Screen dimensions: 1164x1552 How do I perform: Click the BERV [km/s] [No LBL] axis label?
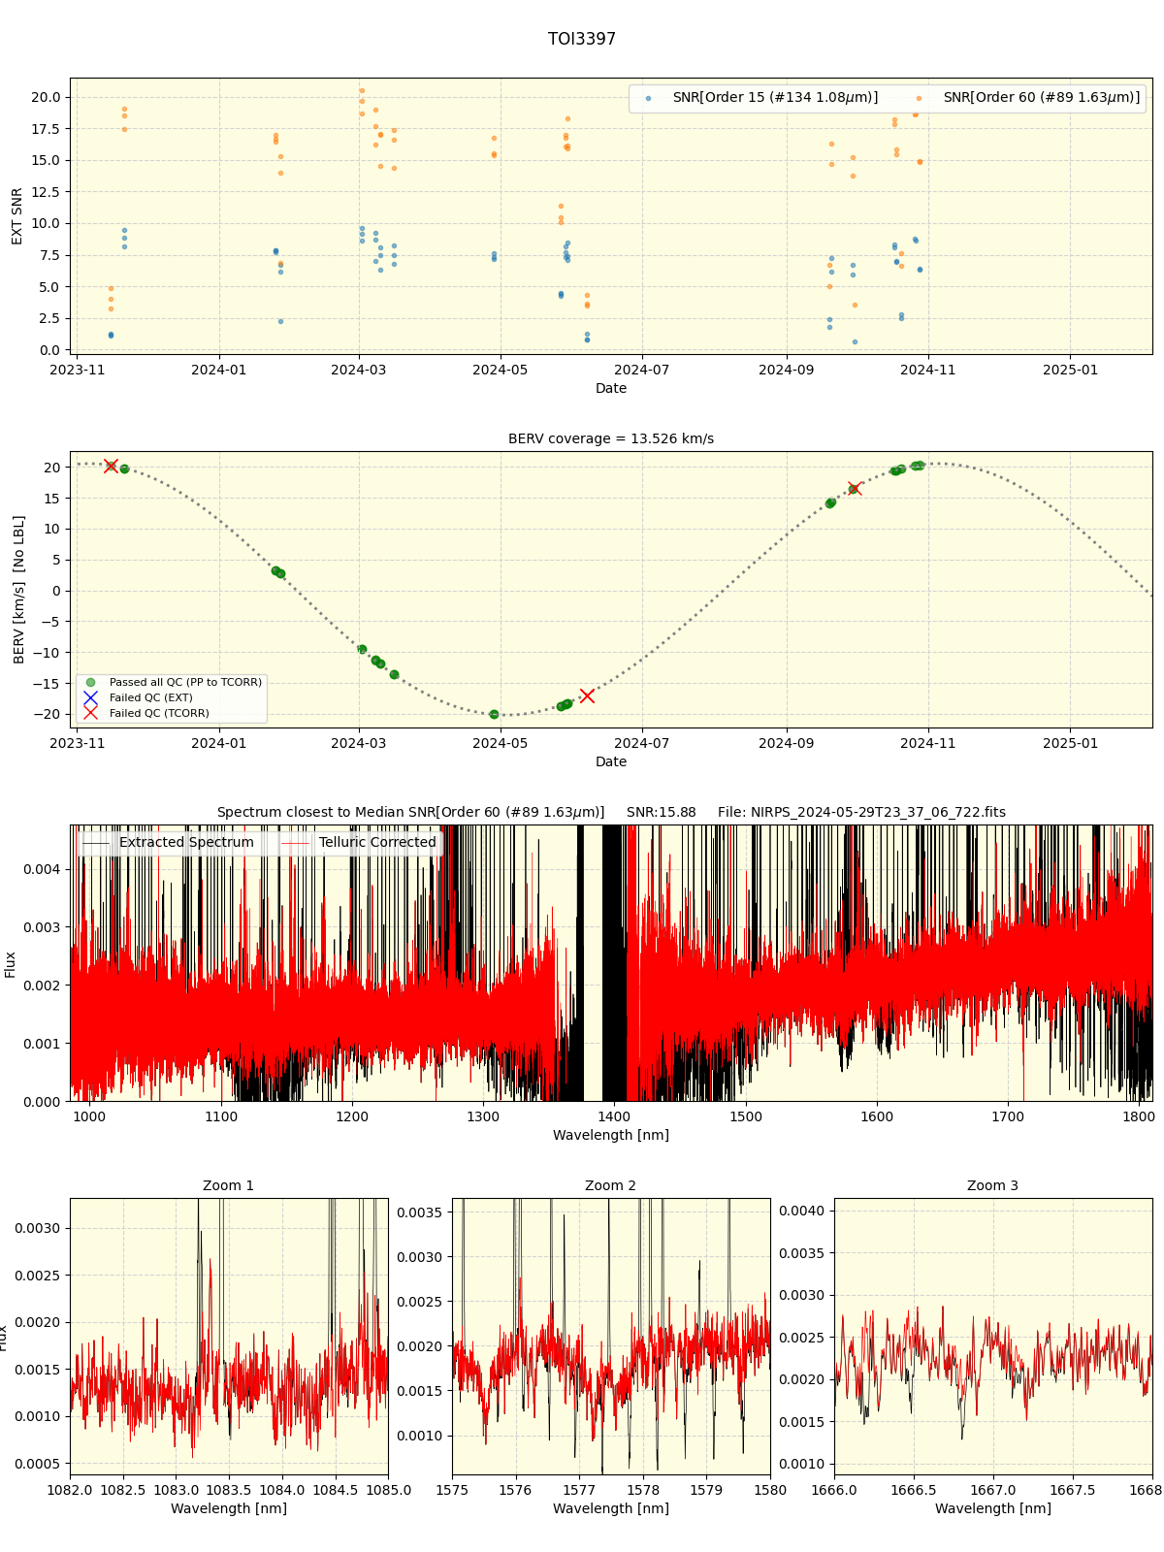[x=18, y=590]
